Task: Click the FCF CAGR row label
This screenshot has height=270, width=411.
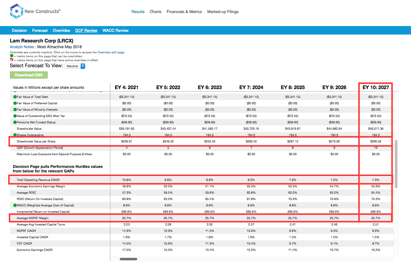Action: (x=24, y=244)
